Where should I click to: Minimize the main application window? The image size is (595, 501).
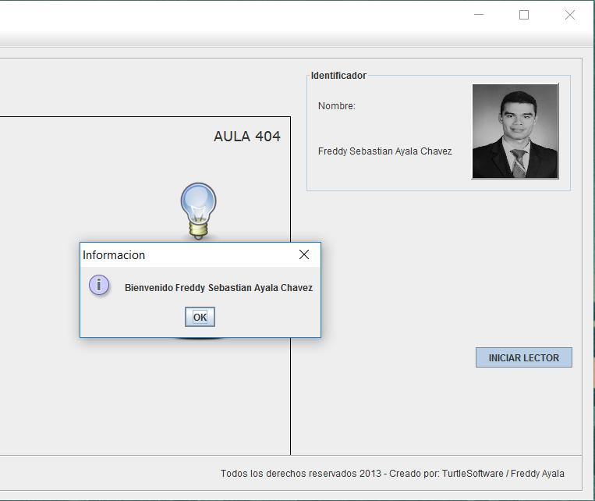pyautogui.click(x=479, y=15)
